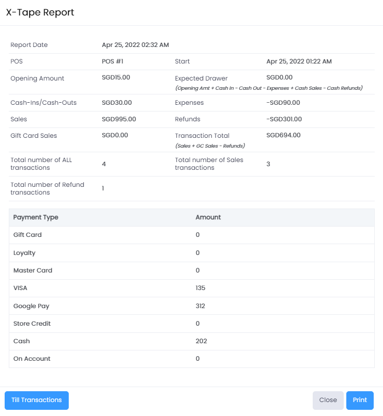Click the Report Date value
This screenshot has height=416, width=383.
click(x=135, y=45)
